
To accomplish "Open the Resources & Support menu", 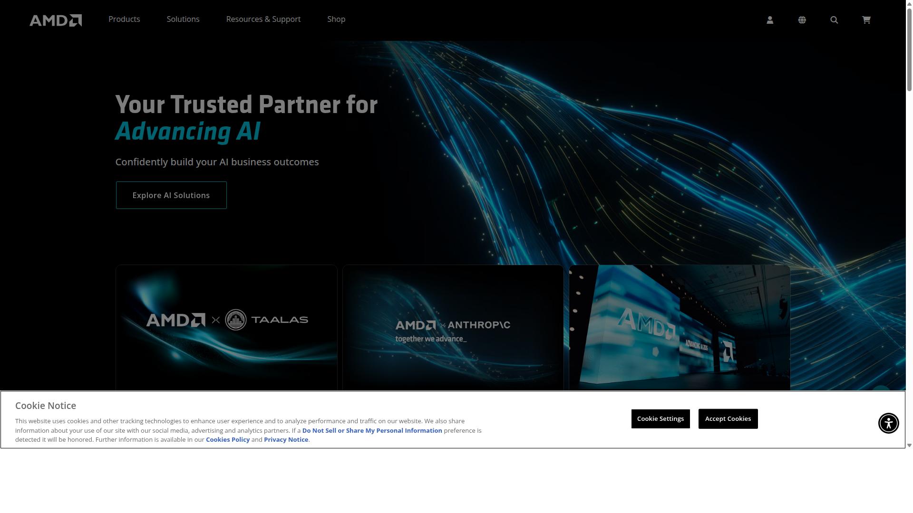I will 263,19.
